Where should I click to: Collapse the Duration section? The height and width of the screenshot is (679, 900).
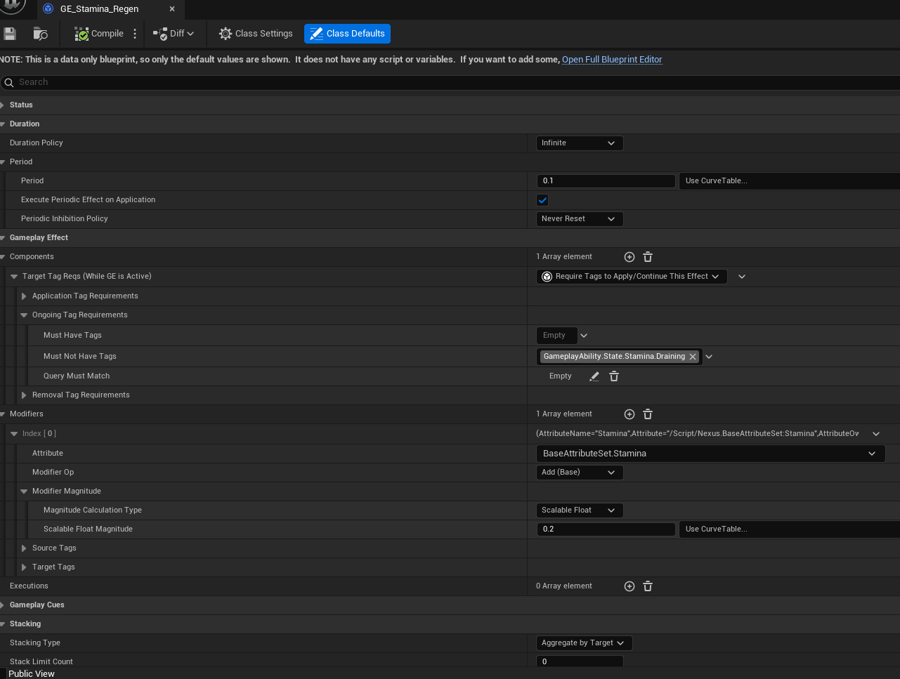tap(3, 124)
